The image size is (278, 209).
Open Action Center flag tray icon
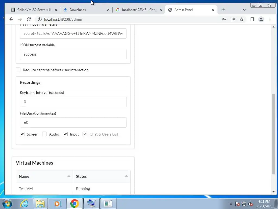coord(238,204)
